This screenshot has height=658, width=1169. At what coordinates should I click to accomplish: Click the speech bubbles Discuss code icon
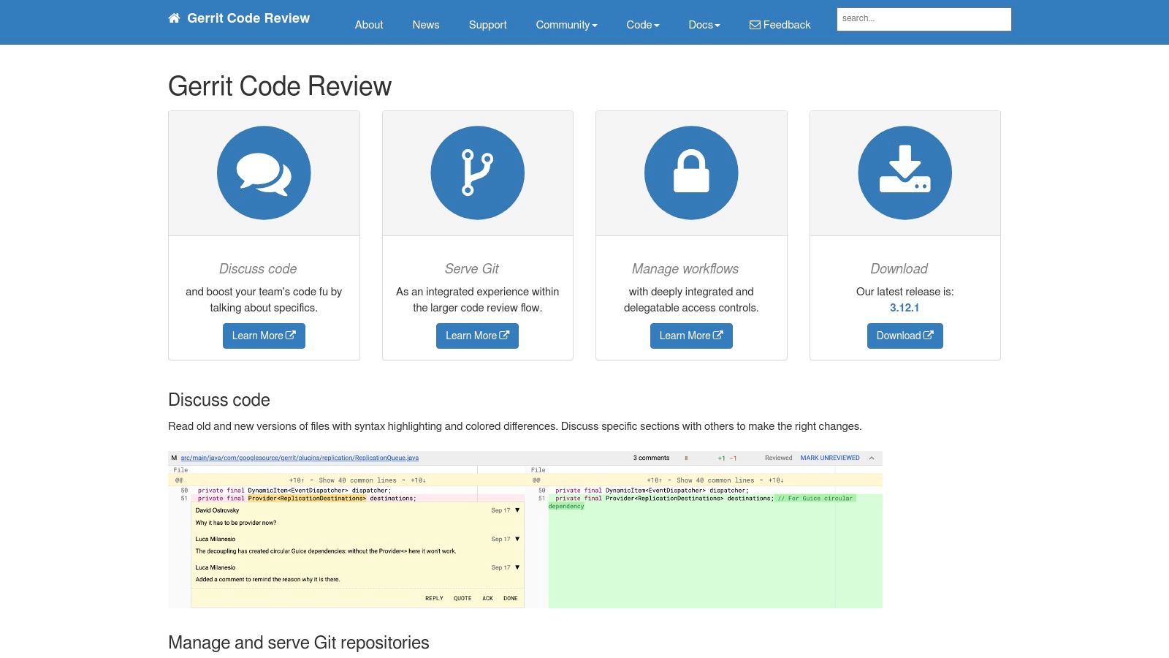264,173
